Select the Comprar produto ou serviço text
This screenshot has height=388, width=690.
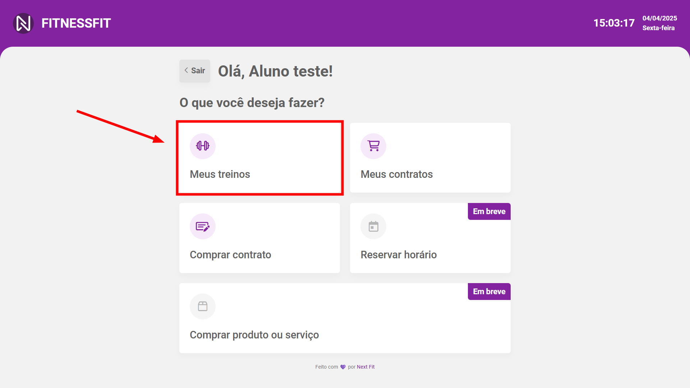(254, 335)
